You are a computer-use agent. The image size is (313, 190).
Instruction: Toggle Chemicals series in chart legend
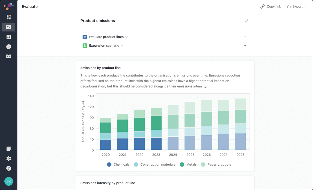[x=118, y=165]
